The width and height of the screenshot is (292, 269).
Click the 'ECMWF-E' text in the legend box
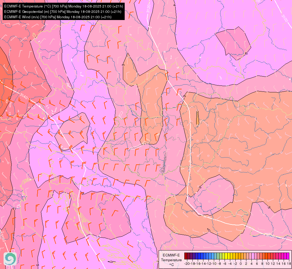pos(171,255)
